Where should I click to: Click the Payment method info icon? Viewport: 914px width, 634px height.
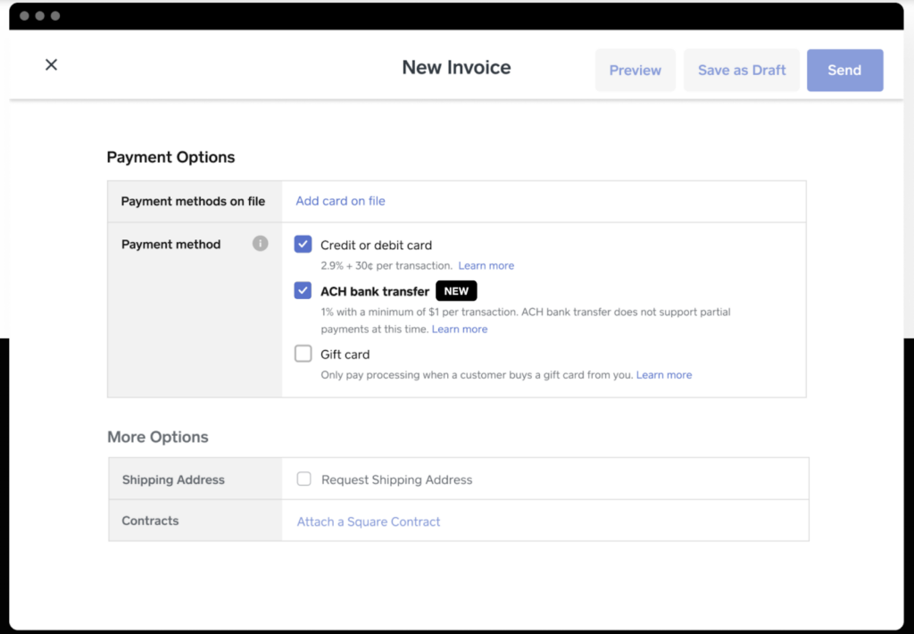260,244
